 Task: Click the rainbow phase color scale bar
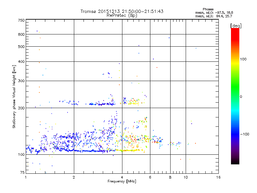coord(235,96)
